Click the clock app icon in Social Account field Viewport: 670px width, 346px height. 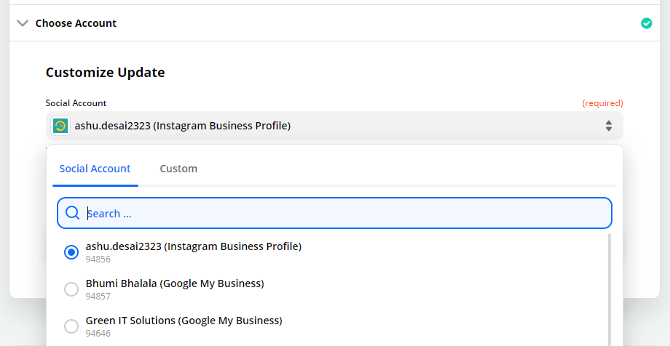coord(60,126)
